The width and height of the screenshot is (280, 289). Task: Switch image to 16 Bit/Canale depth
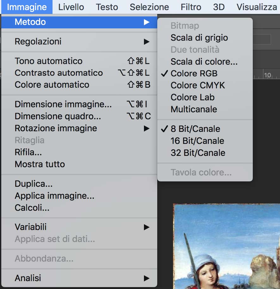[205, 141]
